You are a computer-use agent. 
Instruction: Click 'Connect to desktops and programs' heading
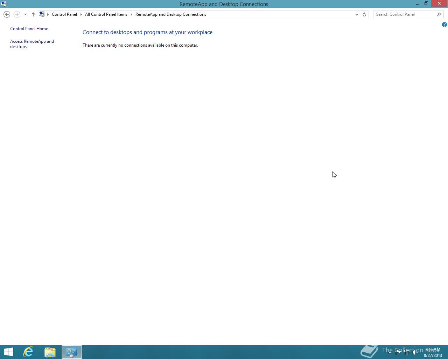pyautogui.click(x=147, y=32)
